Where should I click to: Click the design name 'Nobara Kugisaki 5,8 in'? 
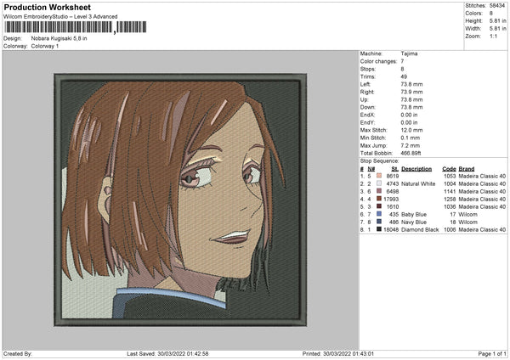coord(59,38)
